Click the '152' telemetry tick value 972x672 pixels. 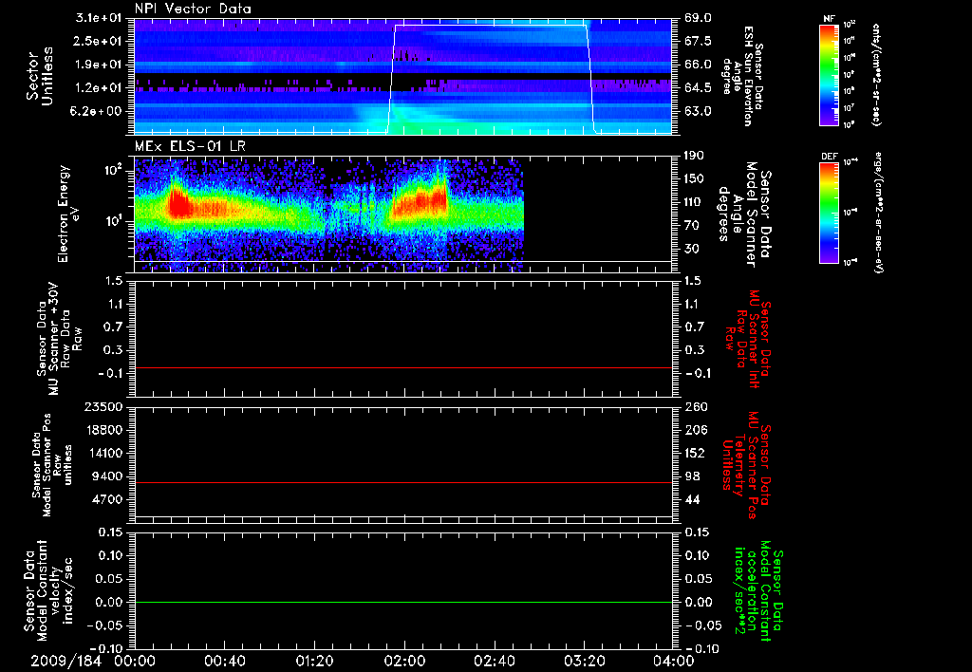[696, 453]
